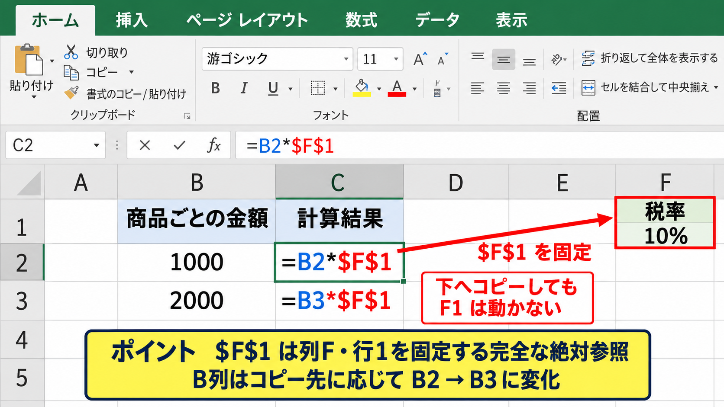This screenshot has height=407, width=724.
Task: Click the Paste (貼り付け) clipboard icon
Action: pyautogui.click(x=29, y=59)
